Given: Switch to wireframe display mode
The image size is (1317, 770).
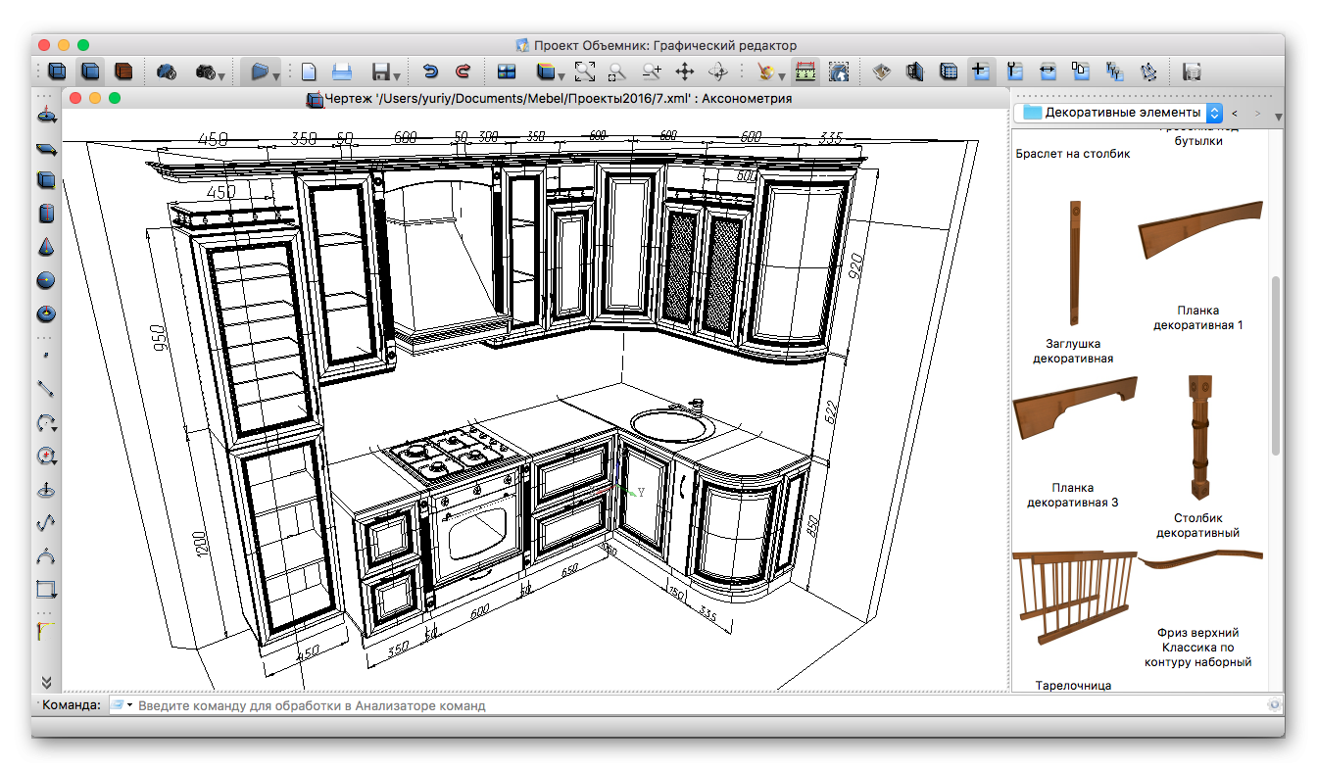Looking at the screenshot, I should pyautogui.click(x=58, y=72).
